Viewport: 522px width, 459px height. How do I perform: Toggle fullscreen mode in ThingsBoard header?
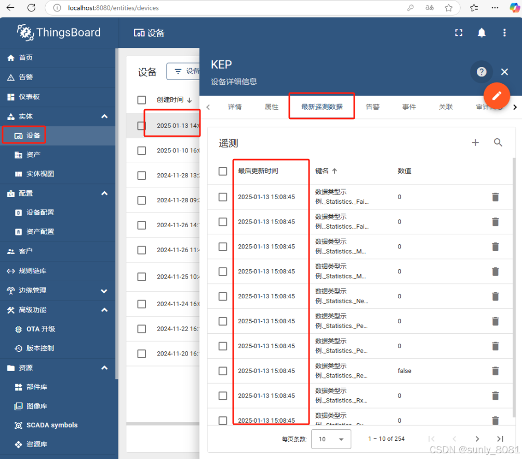point(459,33)
